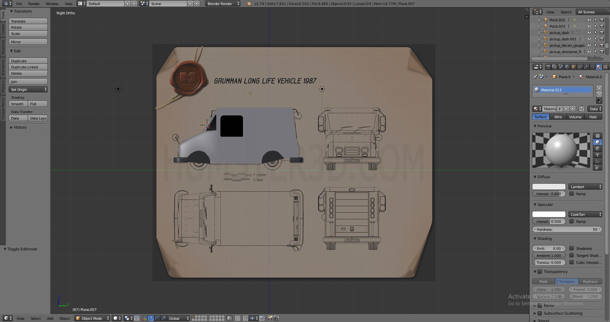The image size is (610, 322).
Task: Click the Translate button
Action: tap(28, 21)
